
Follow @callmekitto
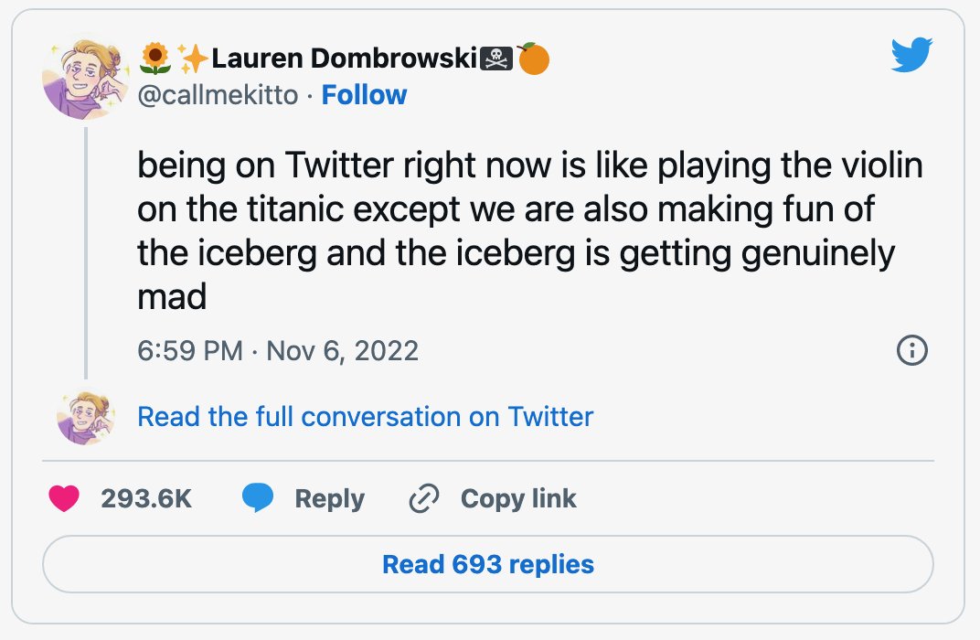pos(364,95)
